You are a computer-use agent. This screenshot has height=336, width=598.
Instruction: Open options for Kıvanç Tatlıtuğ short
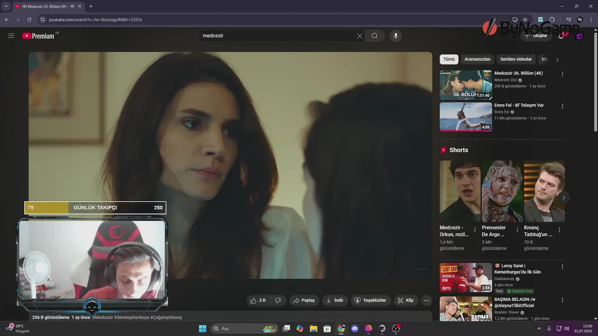(x=559, y=230)
